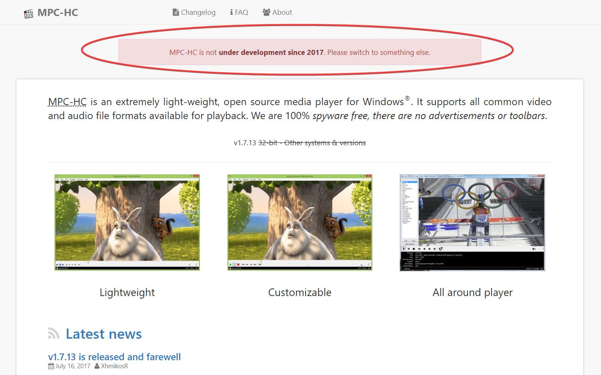
Task: Click the RSS feed icon
Action: (54, 334)
